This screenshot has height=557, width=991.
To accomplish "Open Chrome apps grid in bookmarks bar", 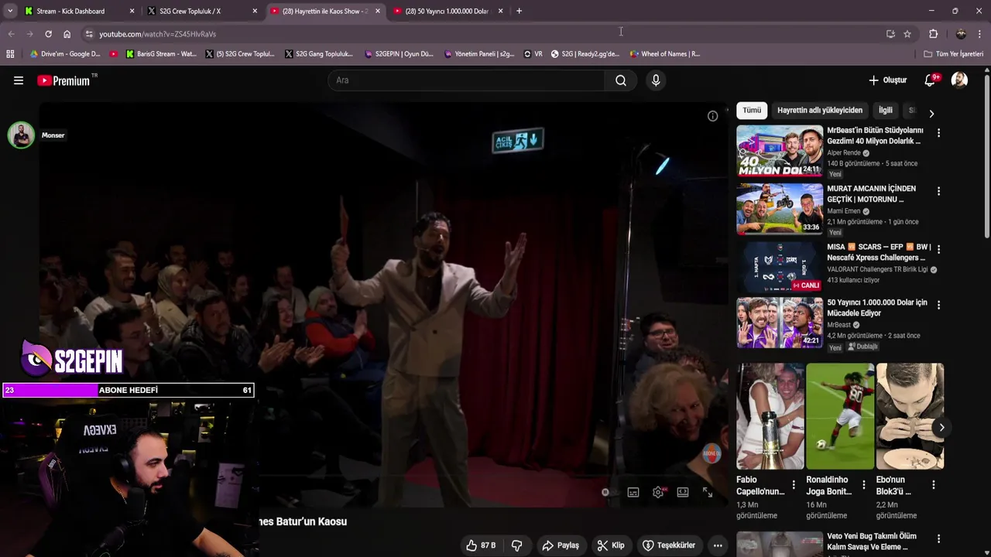I will pyautogui.click(x=10, y=54).
